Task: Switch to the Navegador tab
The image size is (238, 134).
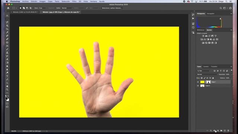Action: pos(210,14)
